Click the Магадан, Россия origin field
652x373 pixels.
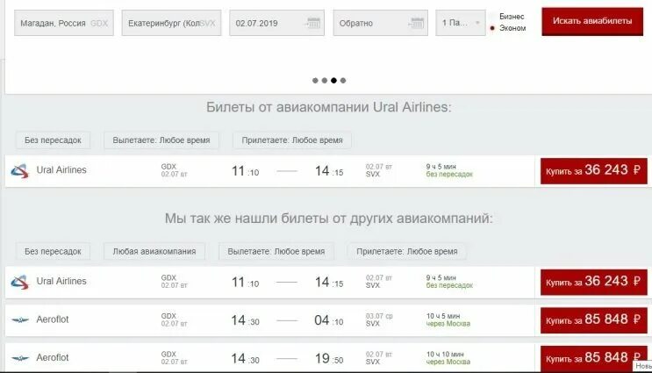tap(63, 23)
